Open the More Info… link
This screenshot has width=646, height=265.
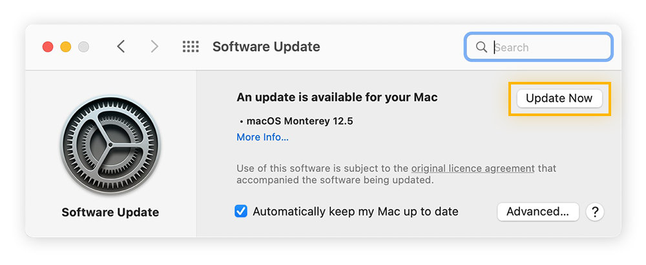pyautogui.click(x=262, y=137)
